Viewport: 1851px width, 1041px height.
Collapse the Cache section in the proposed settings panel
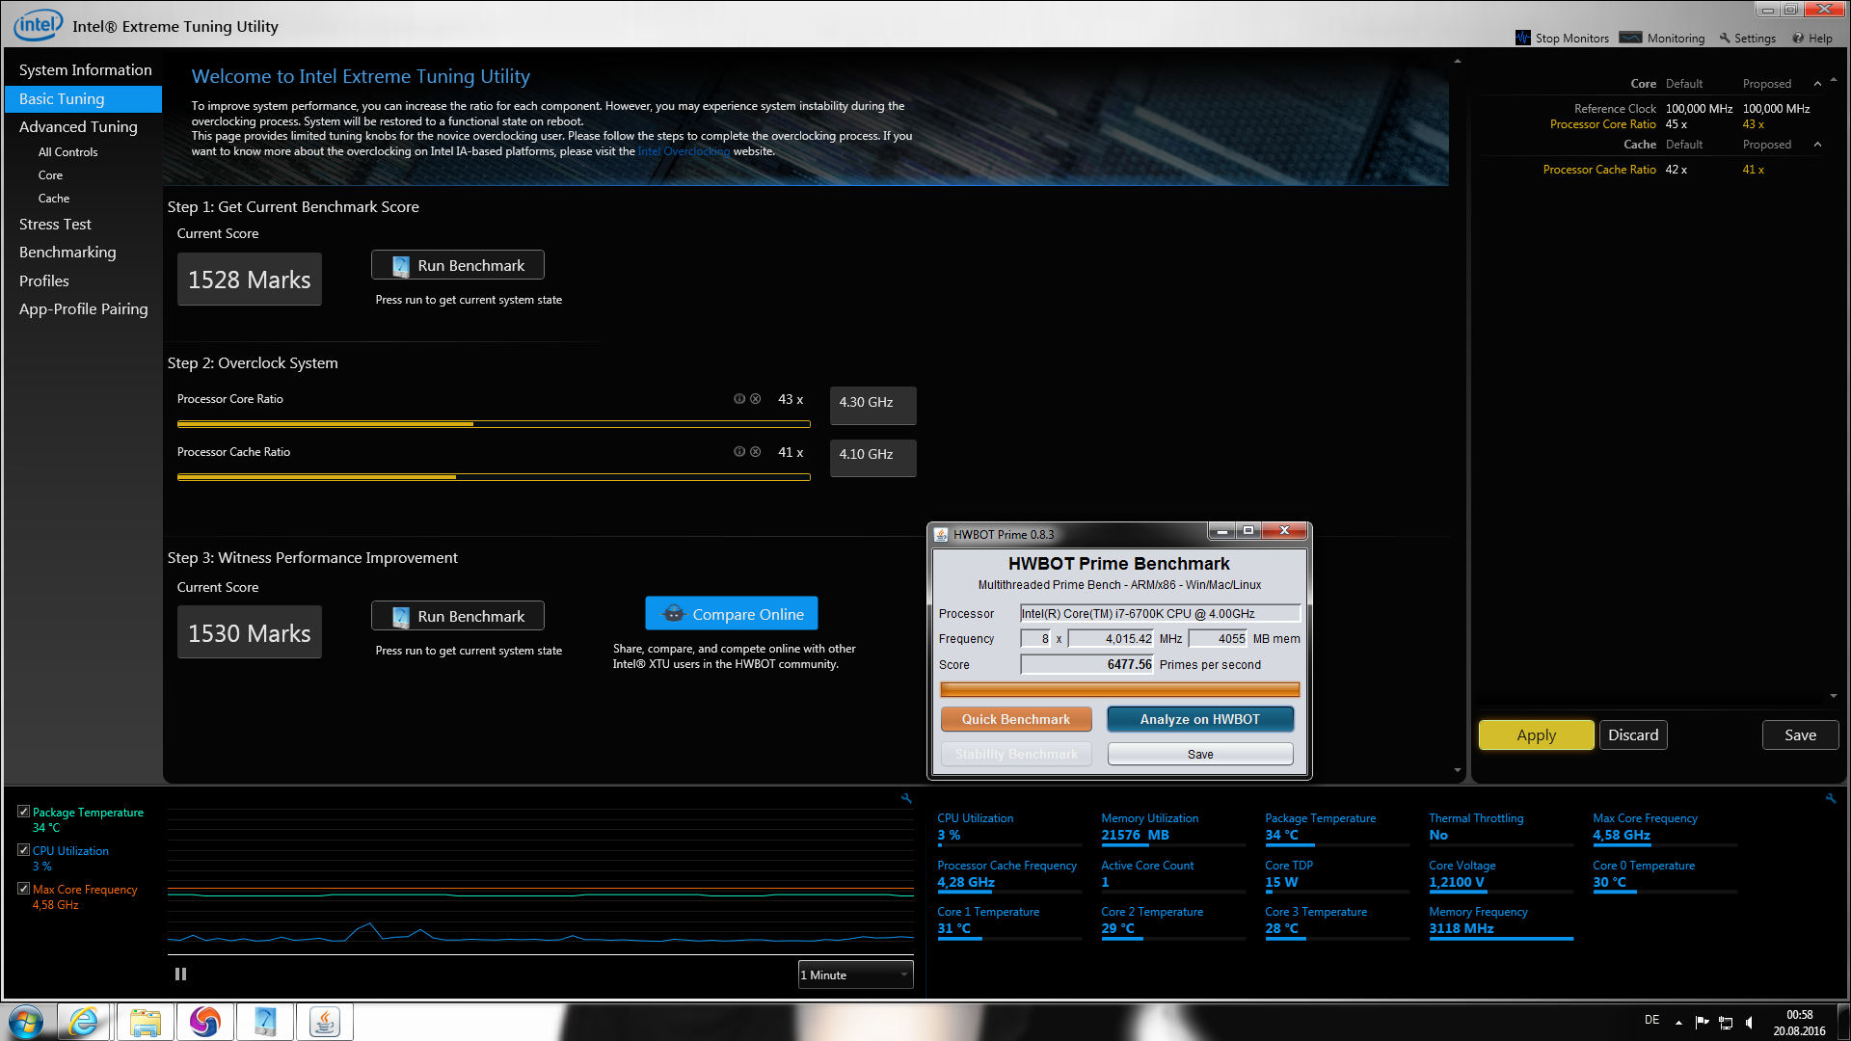1817,145
